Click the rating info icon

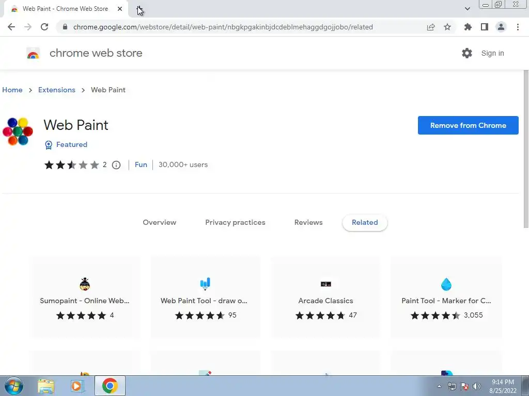tap(116, 165)
